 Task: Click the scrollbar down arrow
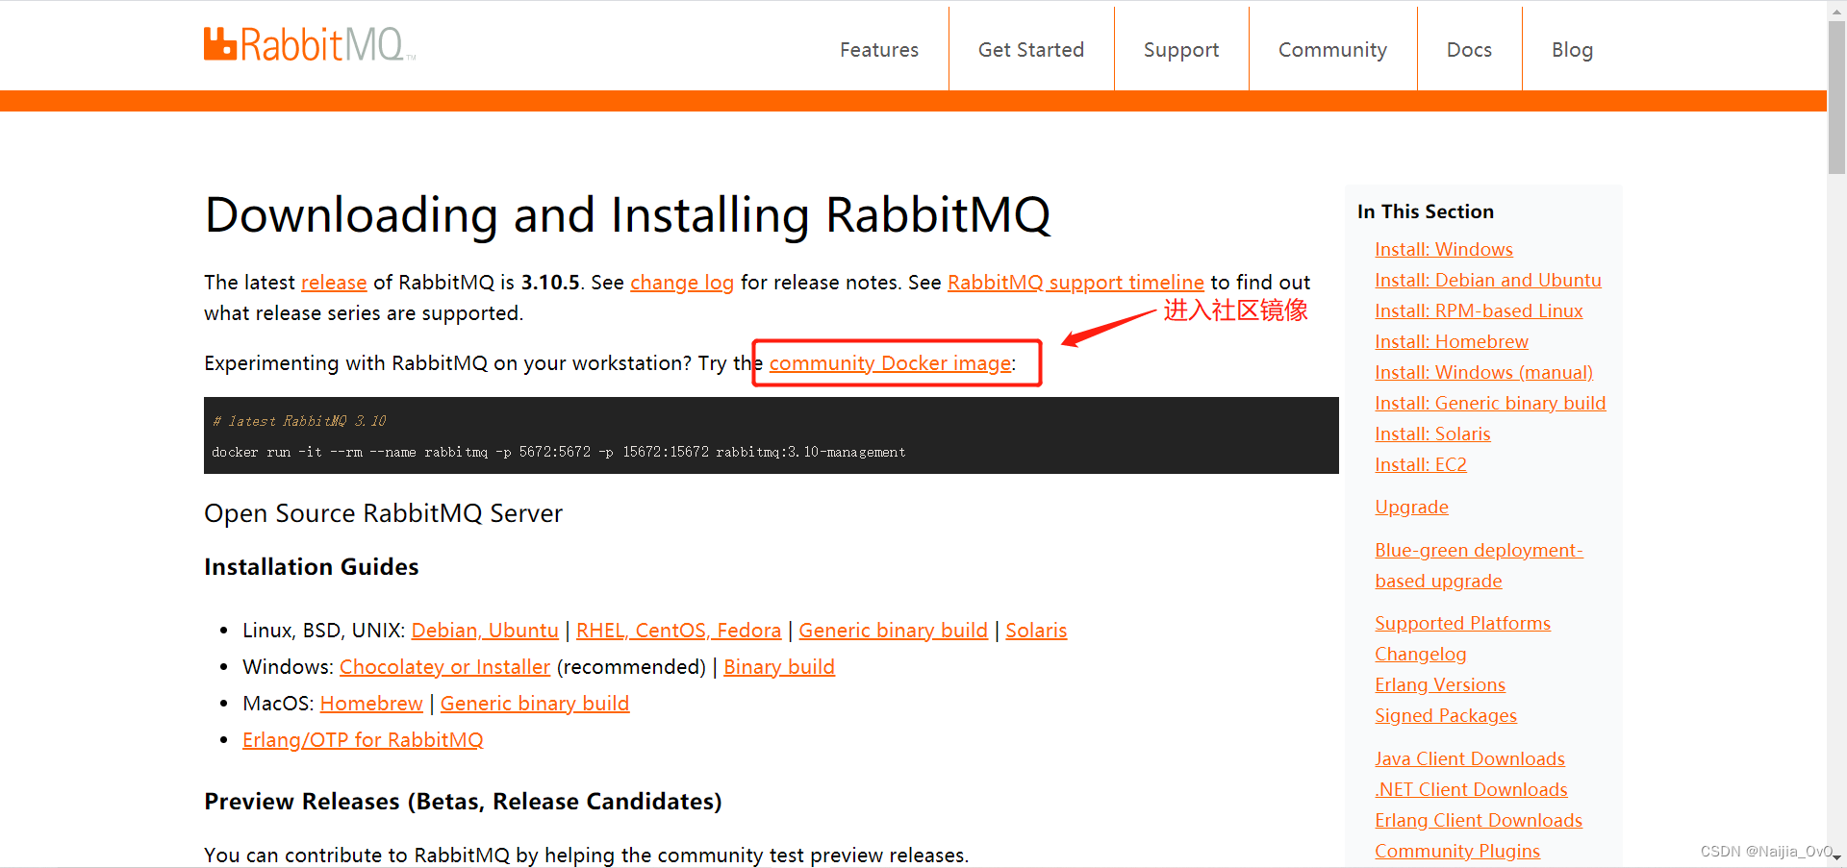[x=1836, y=857]
